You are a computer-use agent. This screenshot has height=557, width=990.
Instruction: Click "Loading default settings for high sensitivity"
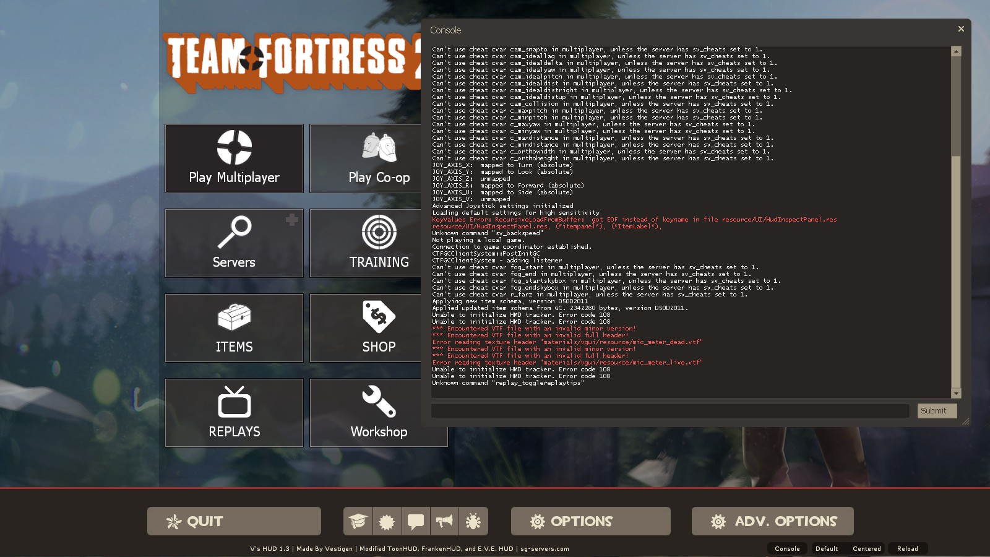pos(515,213)
